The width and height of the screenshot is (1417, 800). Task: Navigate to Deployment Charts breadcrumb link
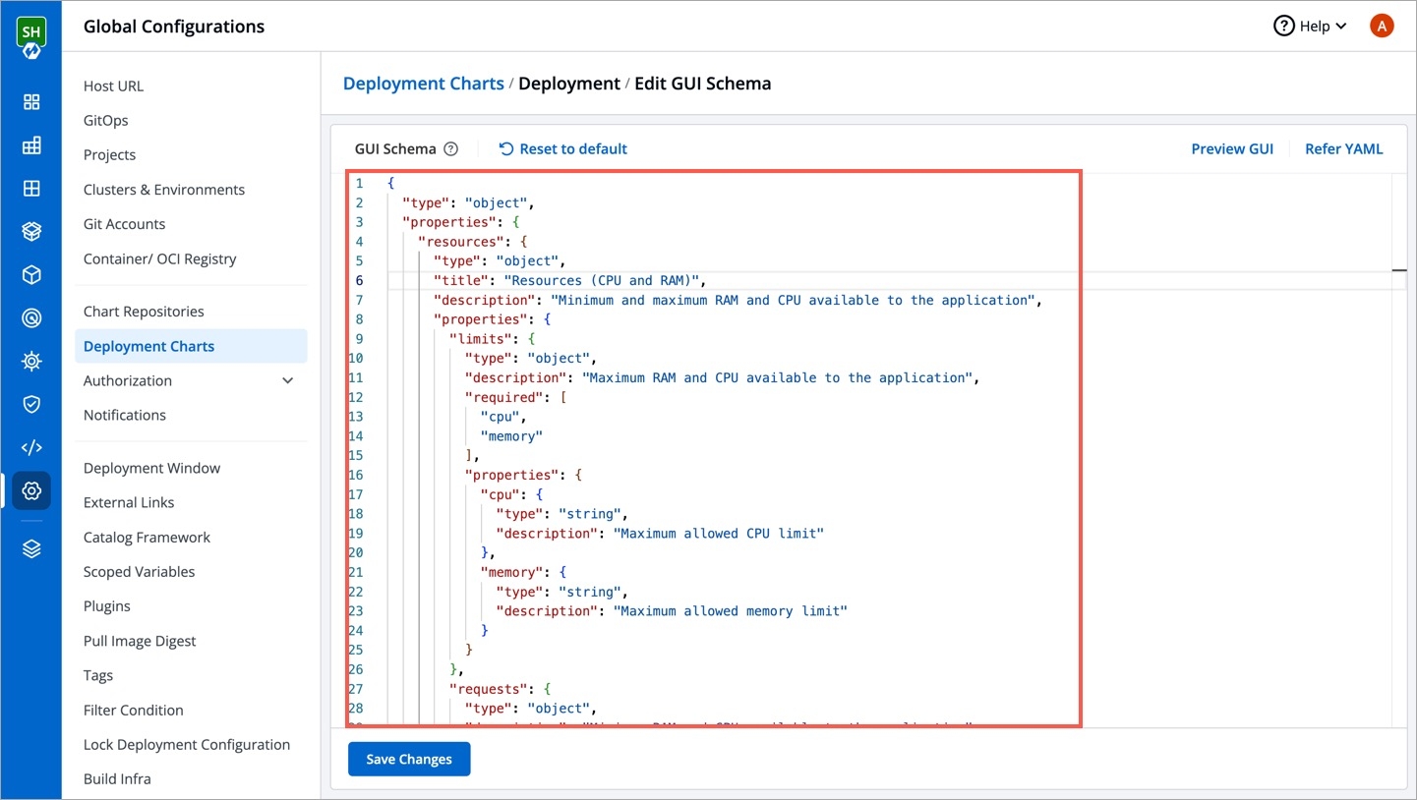[x=423, y=84]
